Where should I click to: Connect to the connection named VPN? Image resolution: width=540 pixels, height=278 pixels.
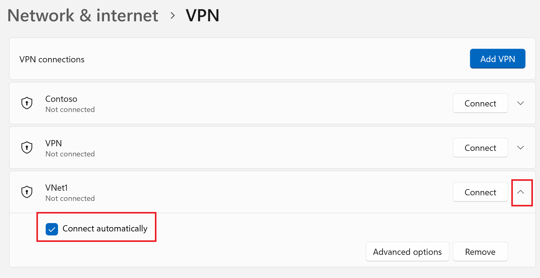pos(480,147)
